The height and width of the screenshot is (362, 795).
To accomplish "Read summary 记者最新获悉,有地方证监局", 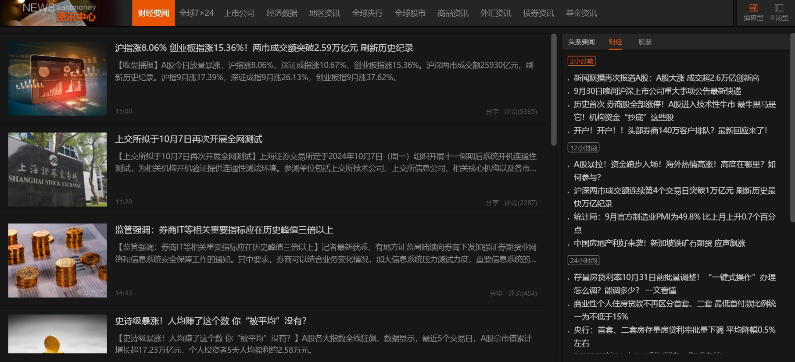I will [x=326, y=253].
